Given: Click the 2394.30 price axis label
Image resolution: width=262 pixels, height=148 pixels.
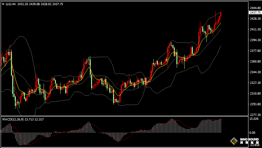Looking at the screenshot, I should 255,40.
